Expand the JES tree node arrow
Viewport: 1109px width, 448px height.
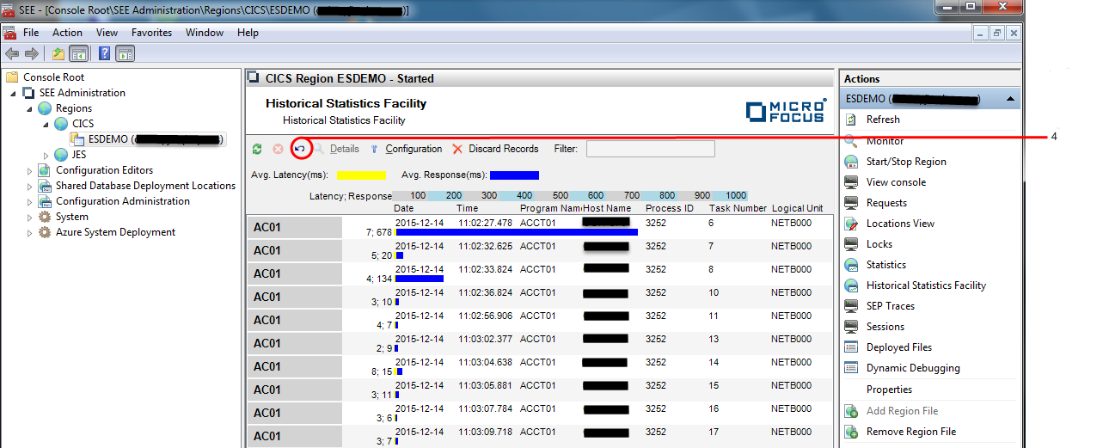click(46, 155)
